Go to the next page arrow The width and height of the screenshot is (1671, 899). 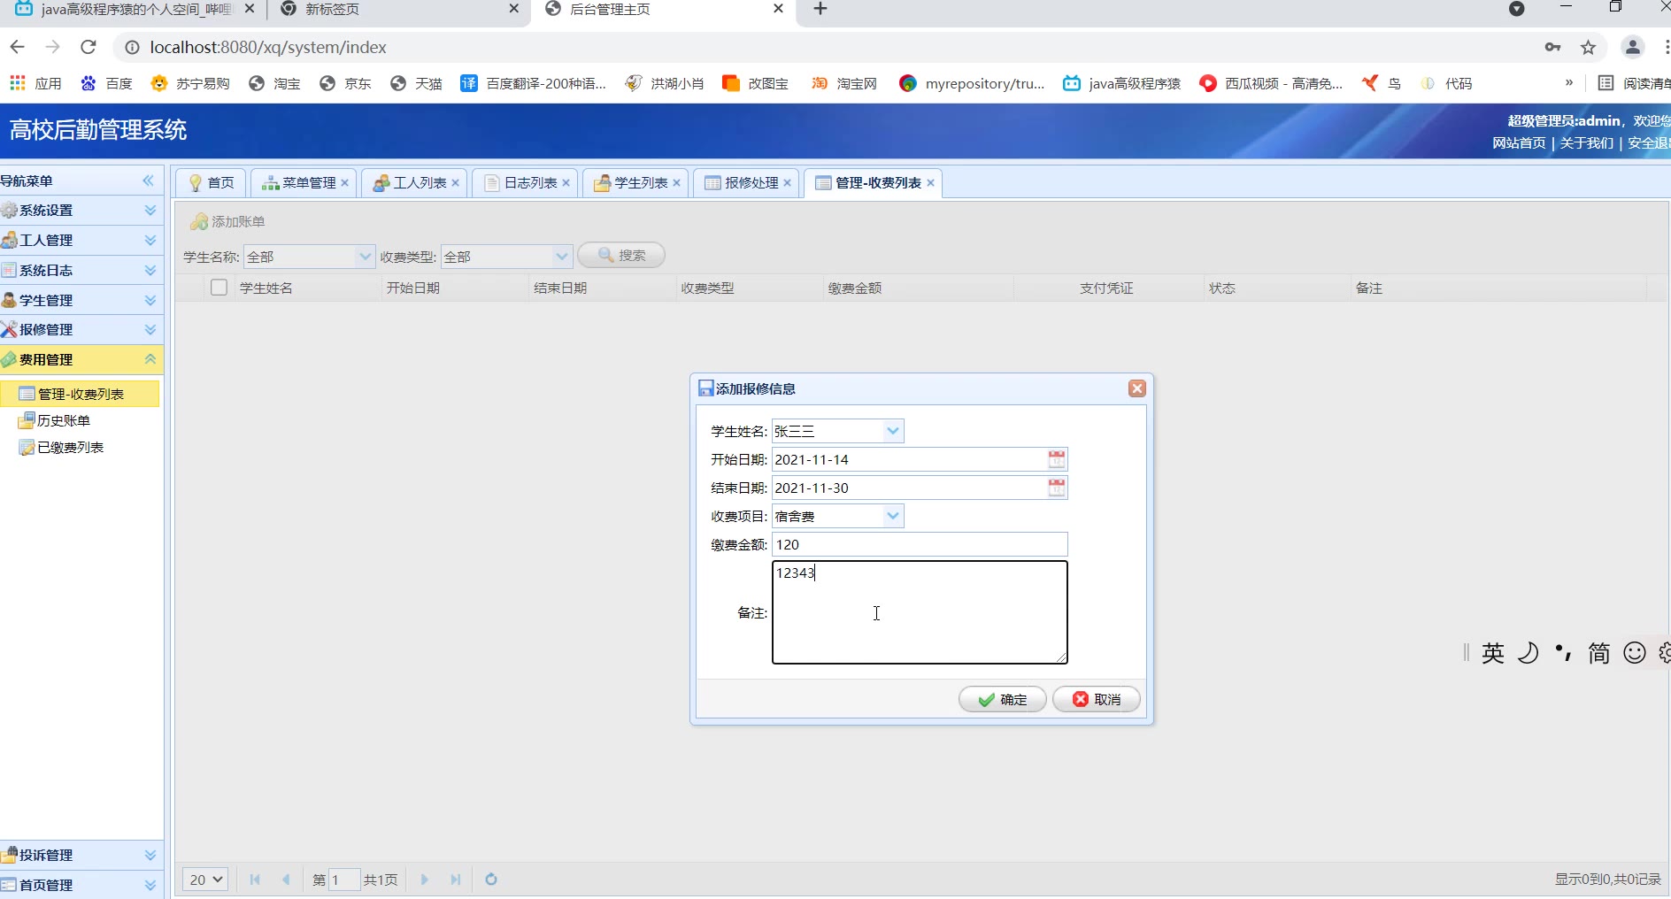pyautogui.click(x=425, y=880)
